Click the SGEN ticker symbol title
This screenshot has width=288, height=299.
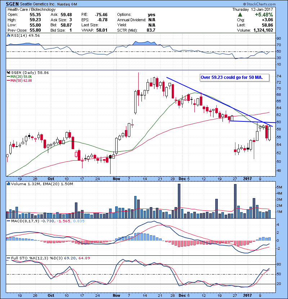(12, 4)
